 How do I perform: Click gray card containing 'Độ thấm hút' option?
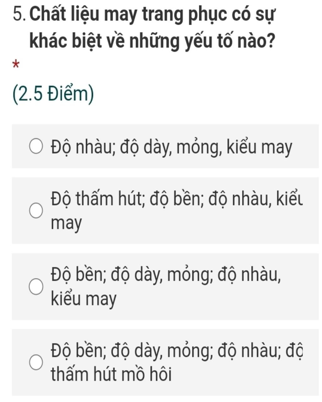click(x=165, y=210)
